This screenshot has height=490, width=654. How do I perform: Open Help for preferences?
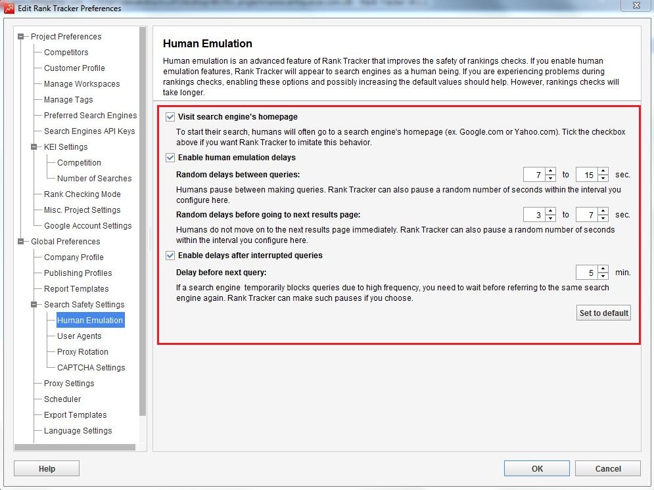[x=47, y=468]
